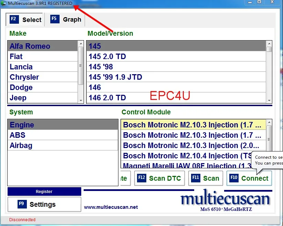Minimize the Multiecuscan window
Image resolution: width=283 pixels, height=226 pixels.
250,2
